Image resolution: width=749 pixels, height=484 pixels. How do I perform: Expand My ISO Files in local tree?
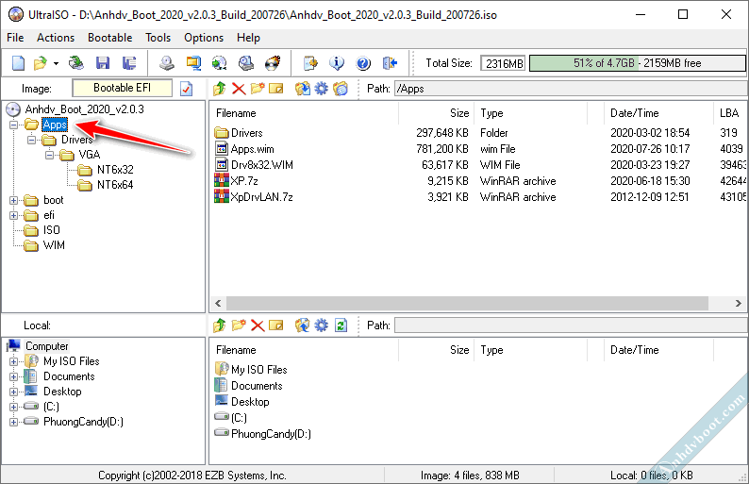tap(13, 361)
